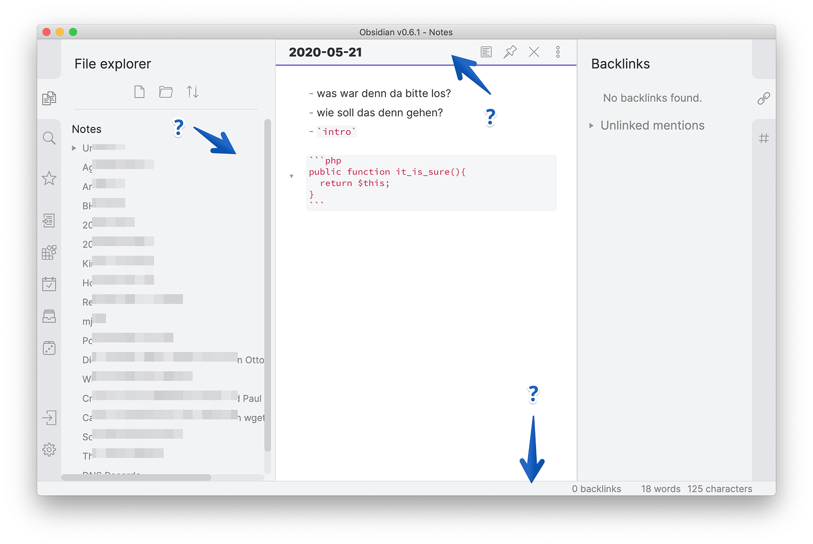813x544 pixels.
Task: Click the file explorer vertical scrollbar
Action: pos(267,286)
